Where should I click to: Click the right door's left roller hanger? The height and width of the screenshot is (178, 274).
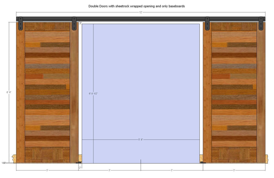click(x=207, y=23)
